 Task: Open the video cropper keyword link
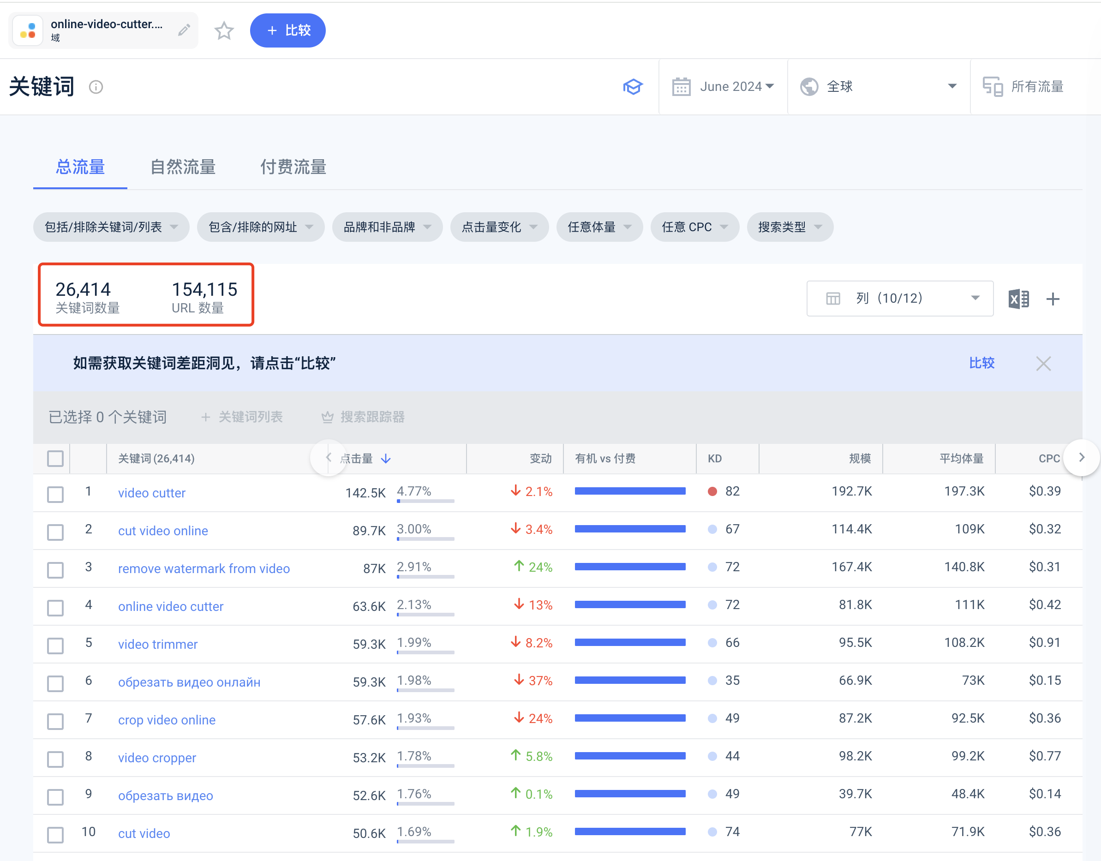(x=157, y=758)
